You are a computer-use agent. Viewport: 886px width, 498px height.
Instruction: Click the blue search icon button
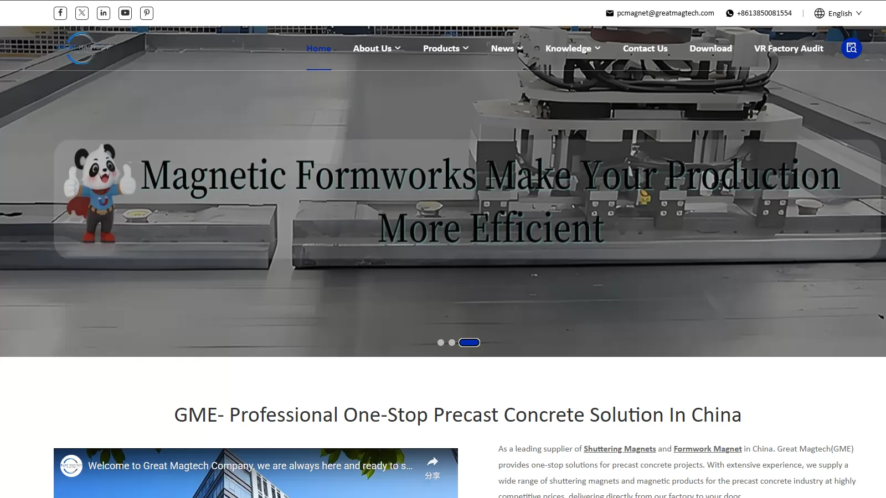pyautogui.click(x=851, y=48)
